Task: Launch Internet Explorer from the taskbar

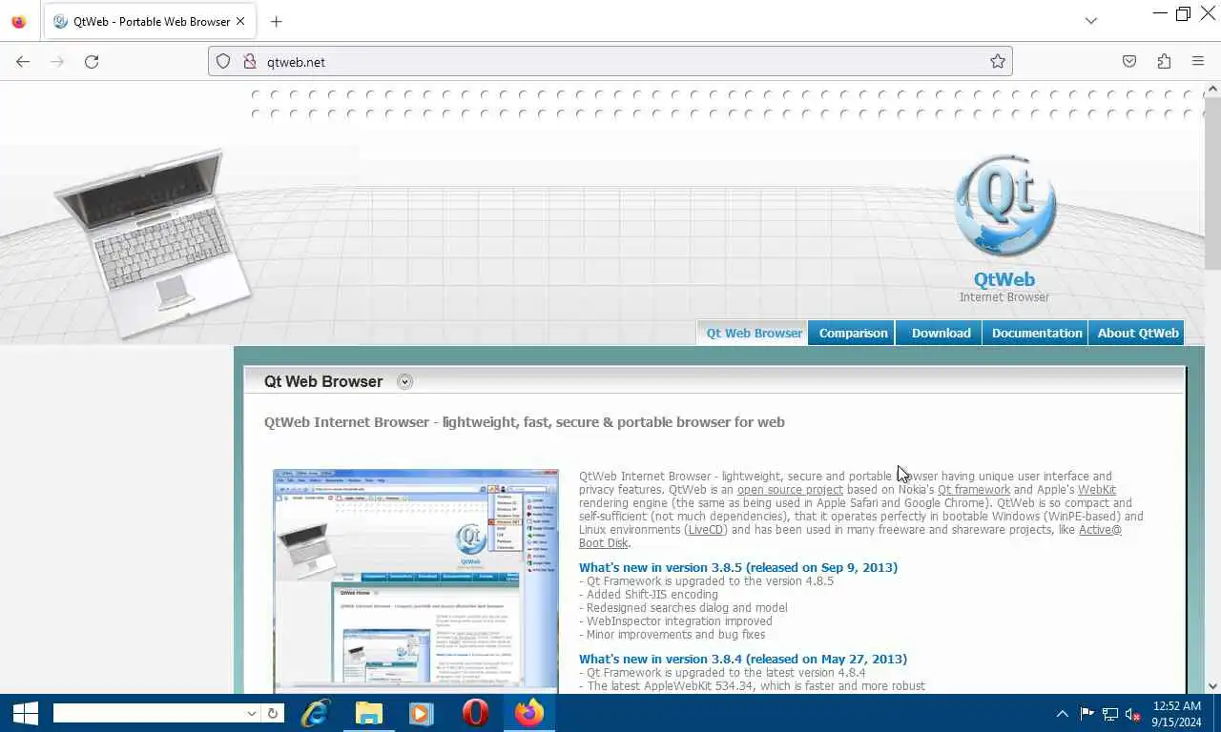Action: [x=315, y=713]
